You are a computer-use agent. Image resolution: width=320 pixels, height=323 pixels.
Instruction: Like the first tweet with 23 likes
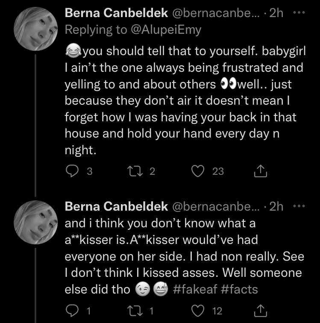198,171
